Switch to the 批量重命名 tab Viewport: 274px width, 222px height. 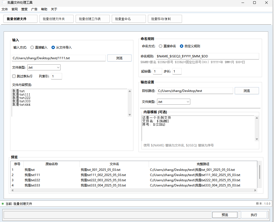pyautogui.click(x=129, y=19)
